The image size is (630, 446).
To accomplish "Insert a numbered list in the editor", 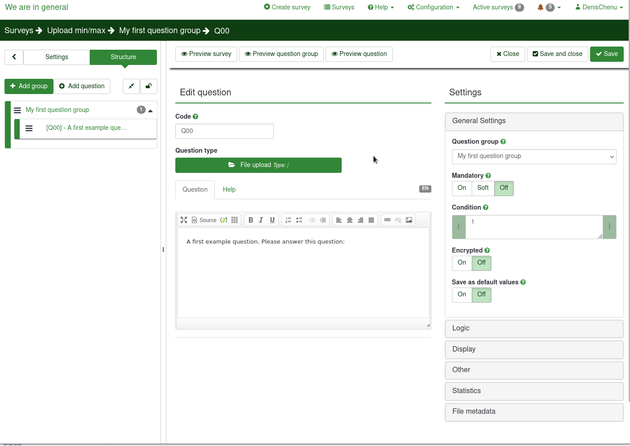I will (288, 220).
